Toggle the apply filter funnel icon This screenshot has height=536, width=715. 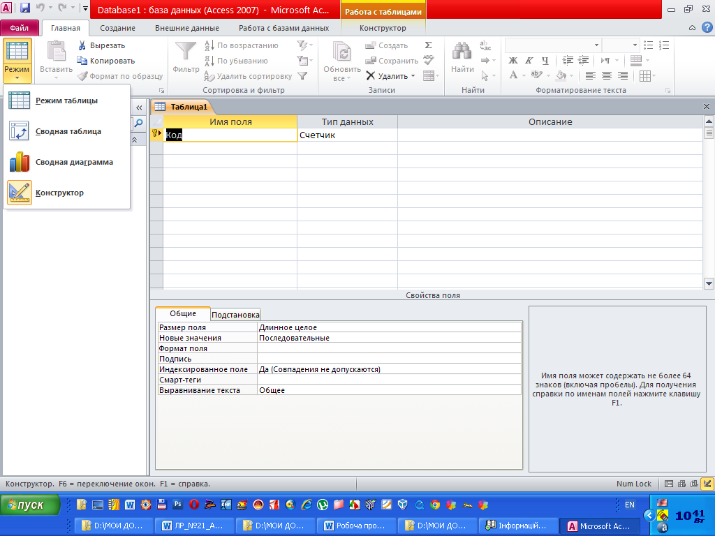[x=302, y=76]
